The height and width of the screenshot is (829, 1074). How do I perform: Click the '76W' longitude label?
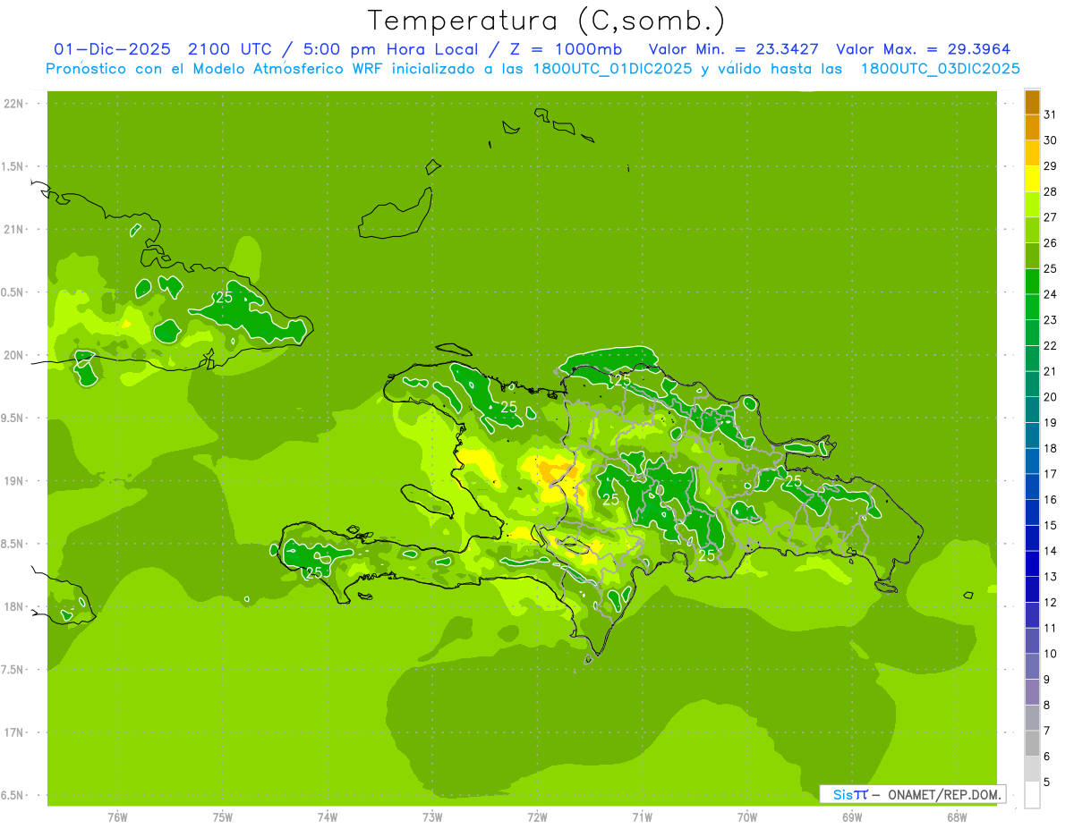[x=117, y=816]
